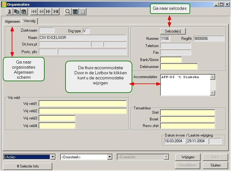
Task: Select AFF-DI 't Diekske accommodation entry
Action: click(180, 77)
